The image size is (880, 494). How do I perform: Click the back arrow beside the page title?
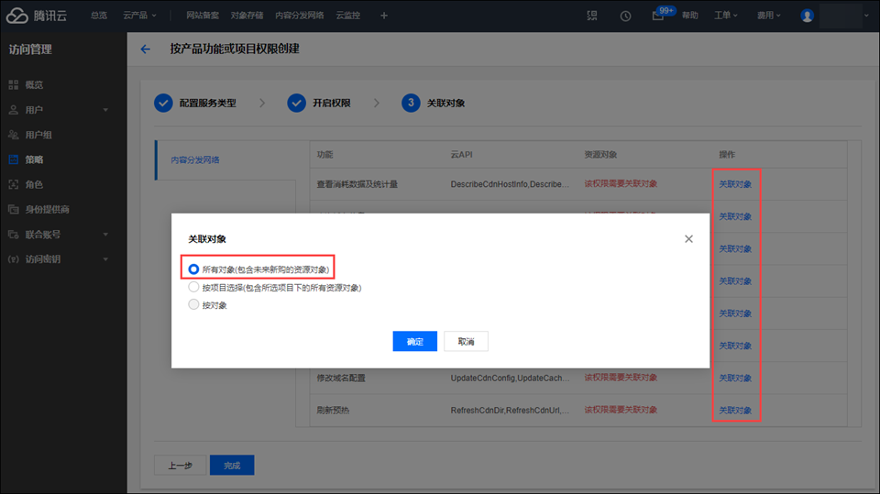(x=145, y=49)
